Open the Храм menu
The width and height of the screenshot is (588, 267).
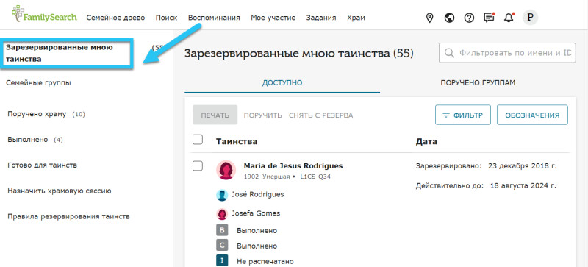coord(356,18)
